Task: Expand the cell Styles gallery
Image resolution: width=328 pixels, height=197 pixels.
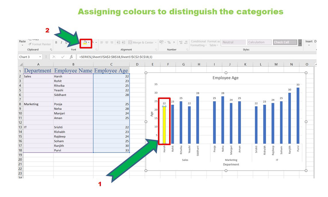Action: click(300, 43)
